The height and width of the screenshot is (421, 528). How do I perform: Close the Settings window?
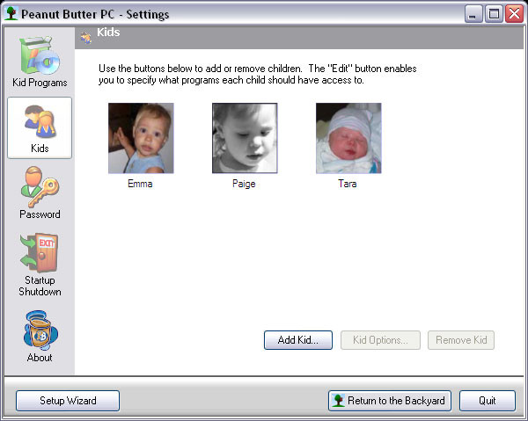514,14
